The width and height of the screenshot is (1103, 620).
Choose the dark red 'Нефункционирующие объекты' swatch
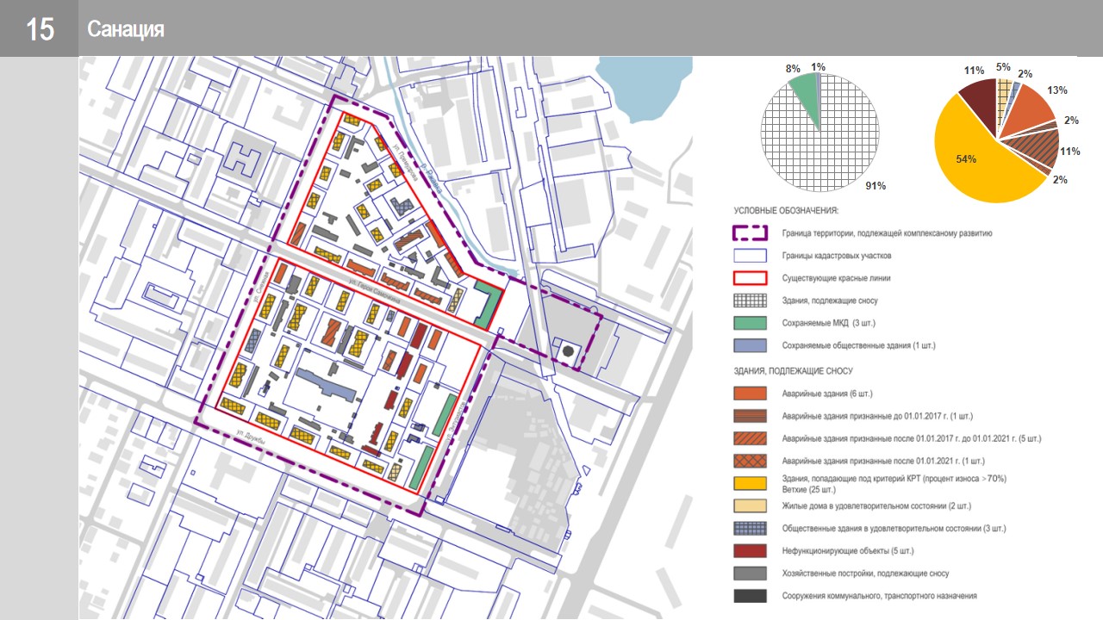pyautogui.click(x=750, y=550)
